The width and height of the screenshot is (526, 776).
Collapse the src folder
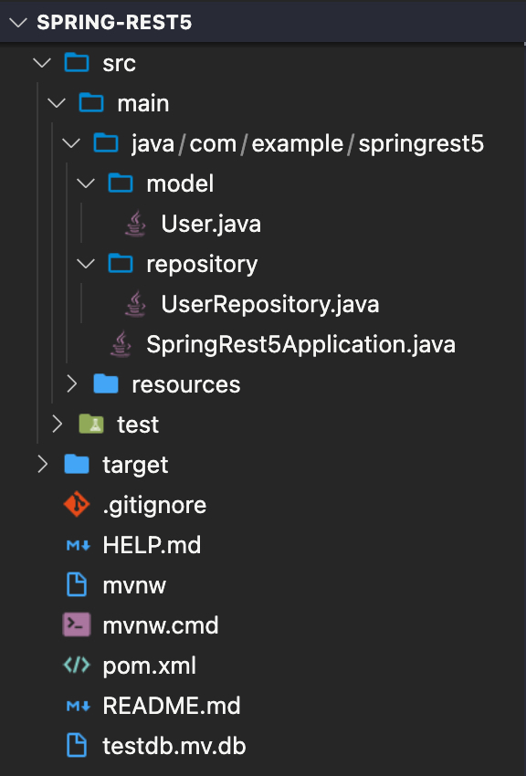[42, 63]
